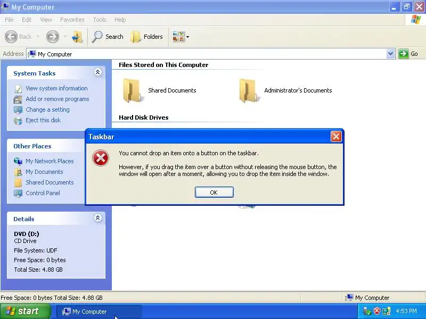
Task: Open the Forward history dropdown arrow
Action: 65,37
